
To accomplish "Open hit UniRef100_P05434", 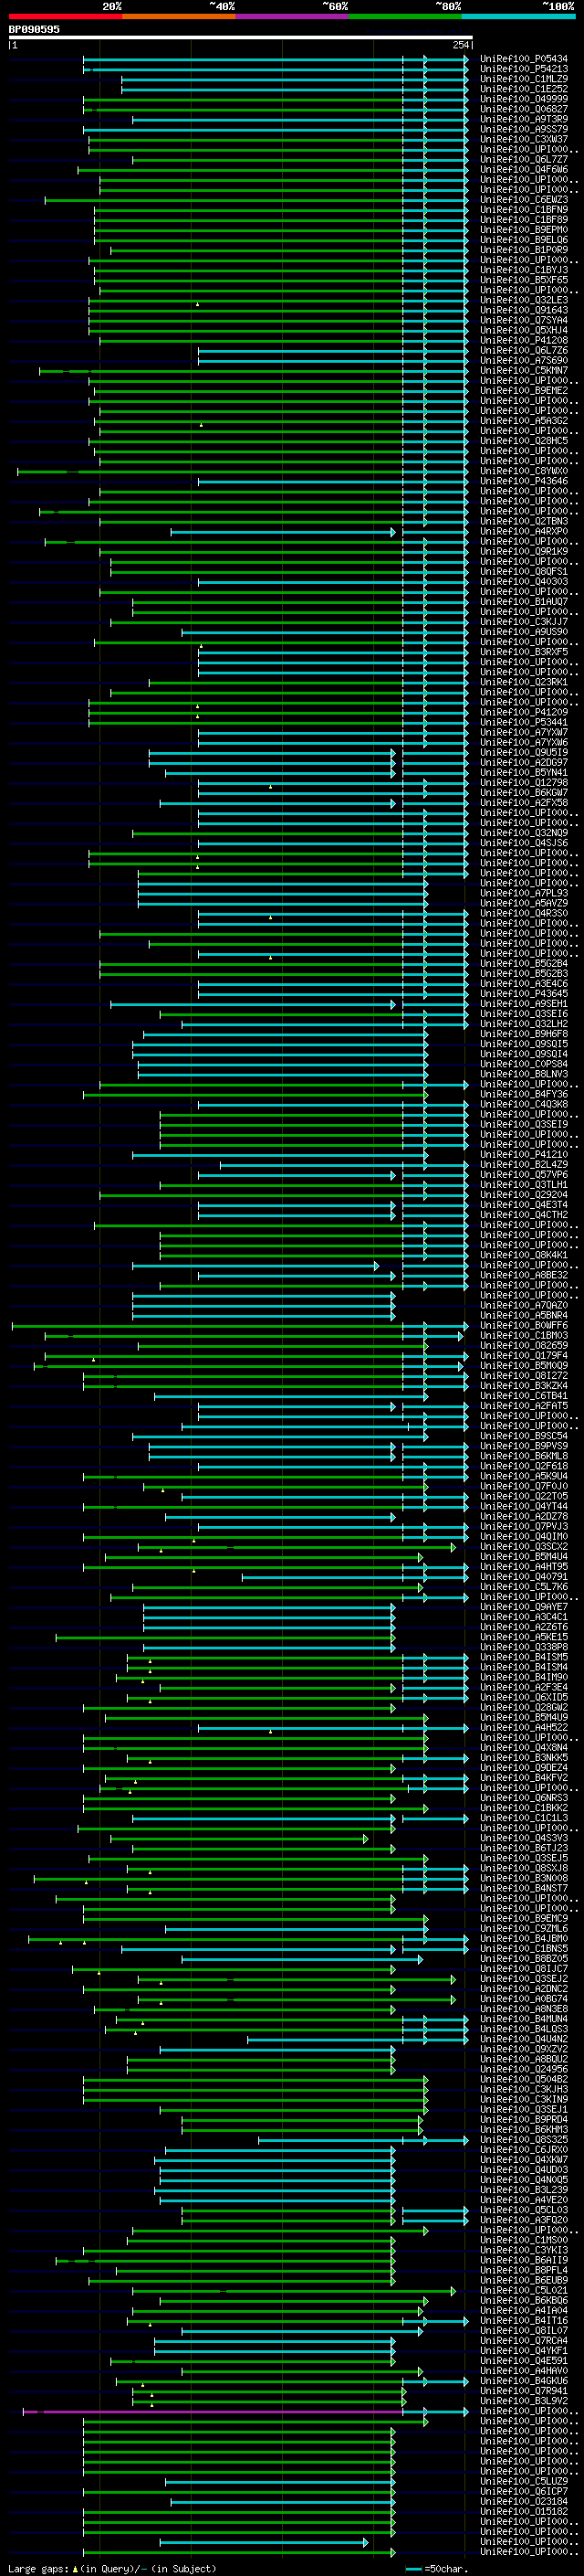I will [x=524, y=59].
